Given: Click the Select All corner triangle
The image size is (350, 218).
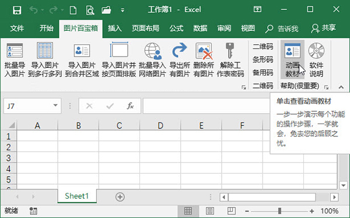Looking at the screenshot, I should coord(12,125).
